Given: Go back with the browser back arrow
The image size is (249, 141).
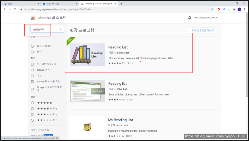Looking at the screenshot, I should tap(5, 9).
